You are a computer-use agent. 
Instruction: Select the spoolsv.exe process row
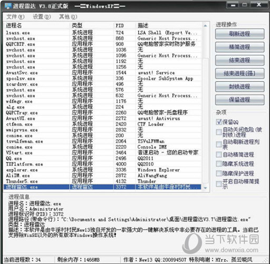[103, 79]
